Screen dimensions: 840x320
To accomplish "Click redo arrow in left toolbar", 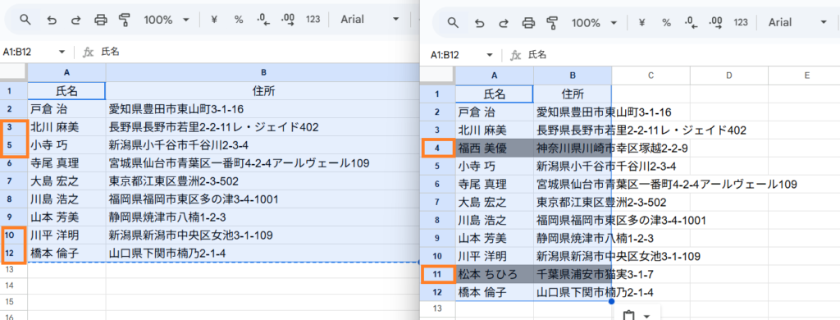I will (x=75, y=20).
